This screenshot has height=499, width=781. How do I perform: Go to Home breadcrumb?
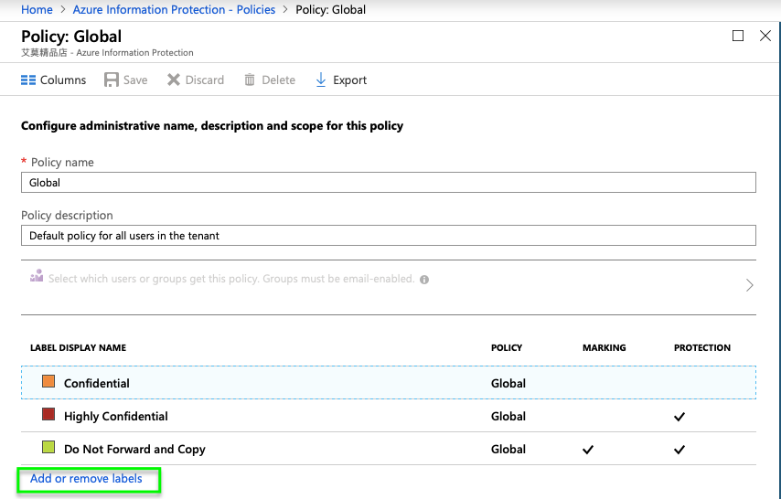click(x=37, y=10)
